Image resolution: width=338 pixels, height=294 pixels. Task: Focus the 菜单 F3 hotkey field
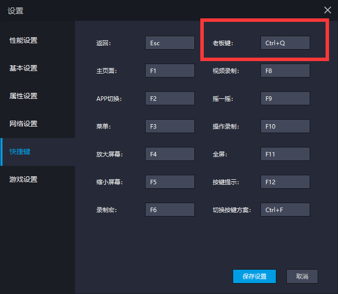tap(169, 126)
